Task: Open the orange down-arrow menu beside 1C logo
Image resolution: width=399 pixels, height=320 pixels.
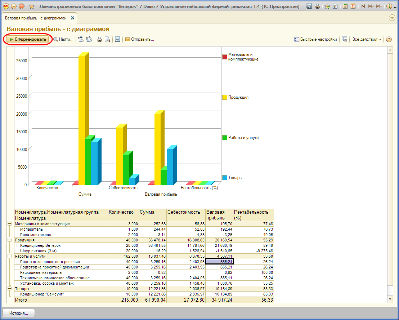Action: pyautogui.click(x=14, y=6)
